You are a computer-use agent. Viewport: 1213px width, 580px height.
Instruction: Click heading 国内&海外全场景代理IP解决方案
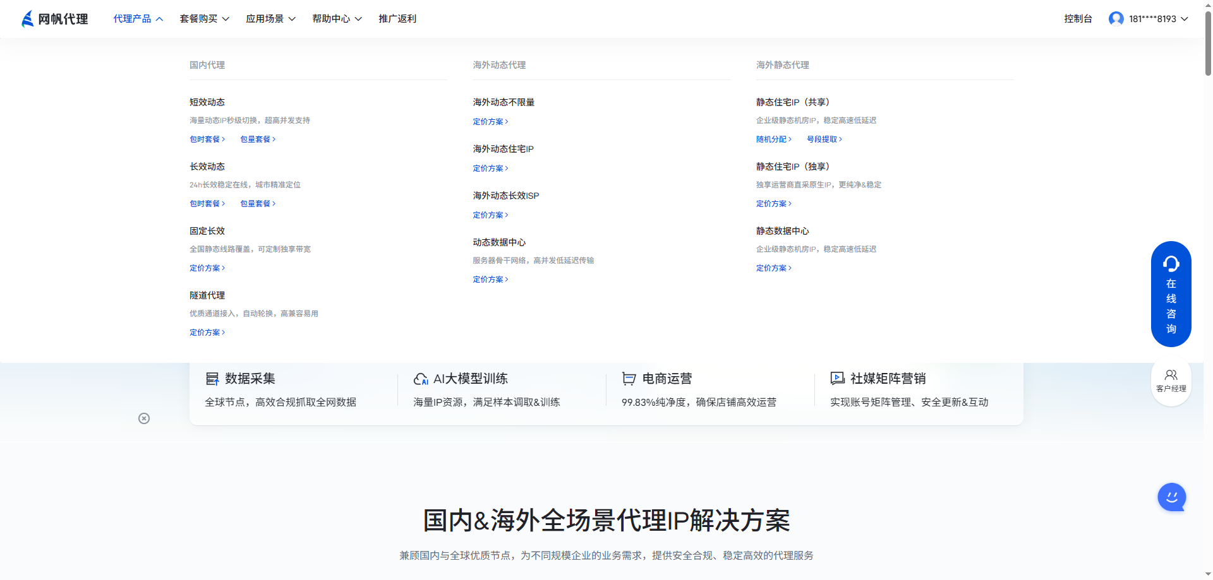(x=606, y=521)
